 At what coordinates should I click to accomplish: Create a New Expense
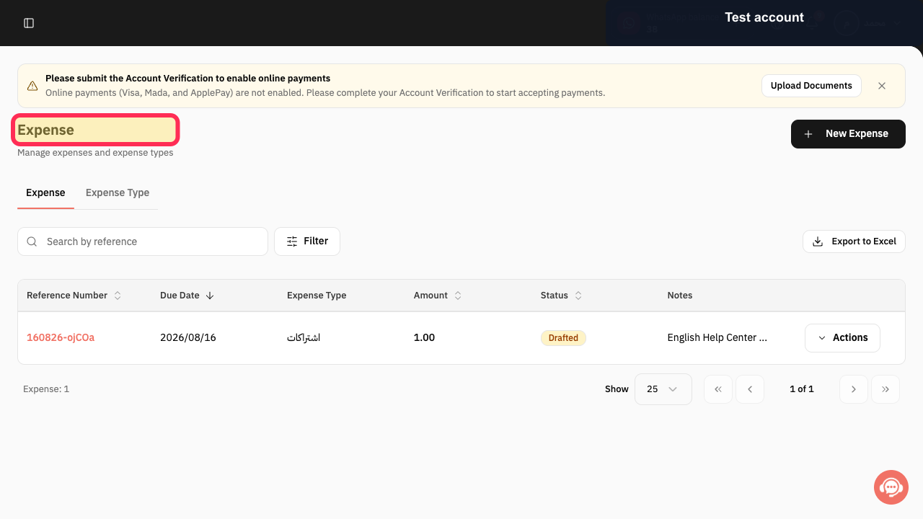[x=848, y=134]
